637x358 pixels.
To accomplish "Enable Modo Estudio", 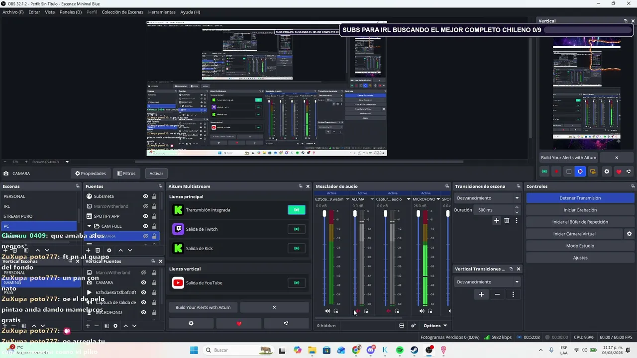I will 580,246.
